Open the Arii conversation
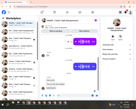136x109 pixels. click(18, 32)
